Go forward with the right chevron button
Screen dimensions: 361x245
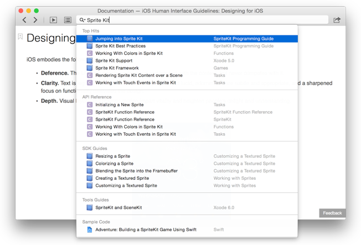click(x=35, y=20)
